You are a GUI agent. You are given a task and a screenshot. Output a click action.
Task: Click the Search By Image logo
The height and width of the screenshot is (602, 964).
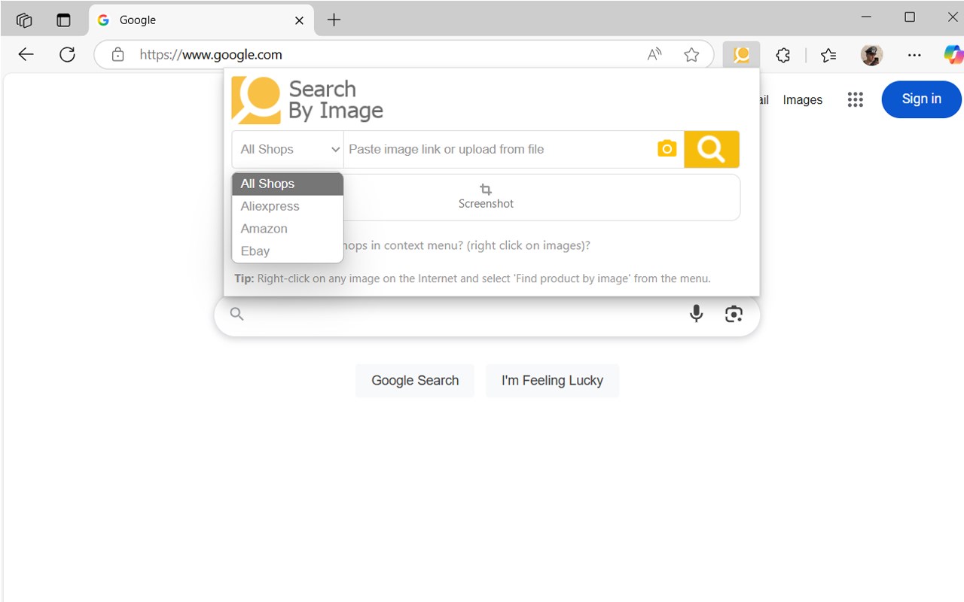tap(307, 100)
